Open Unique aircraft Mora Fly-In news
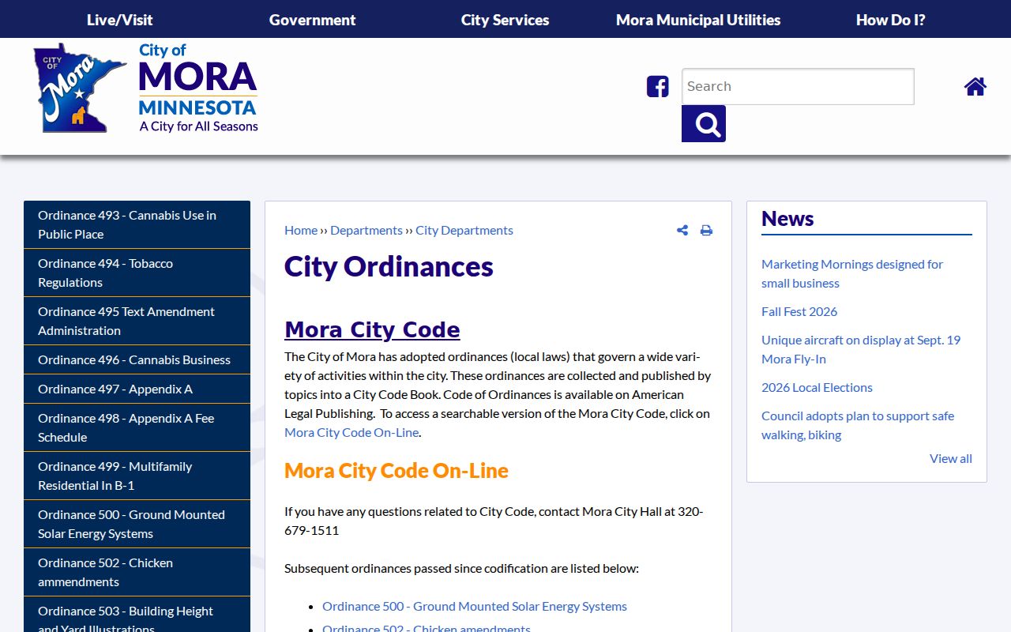The image size is (1011, 632). coord(861,349)
